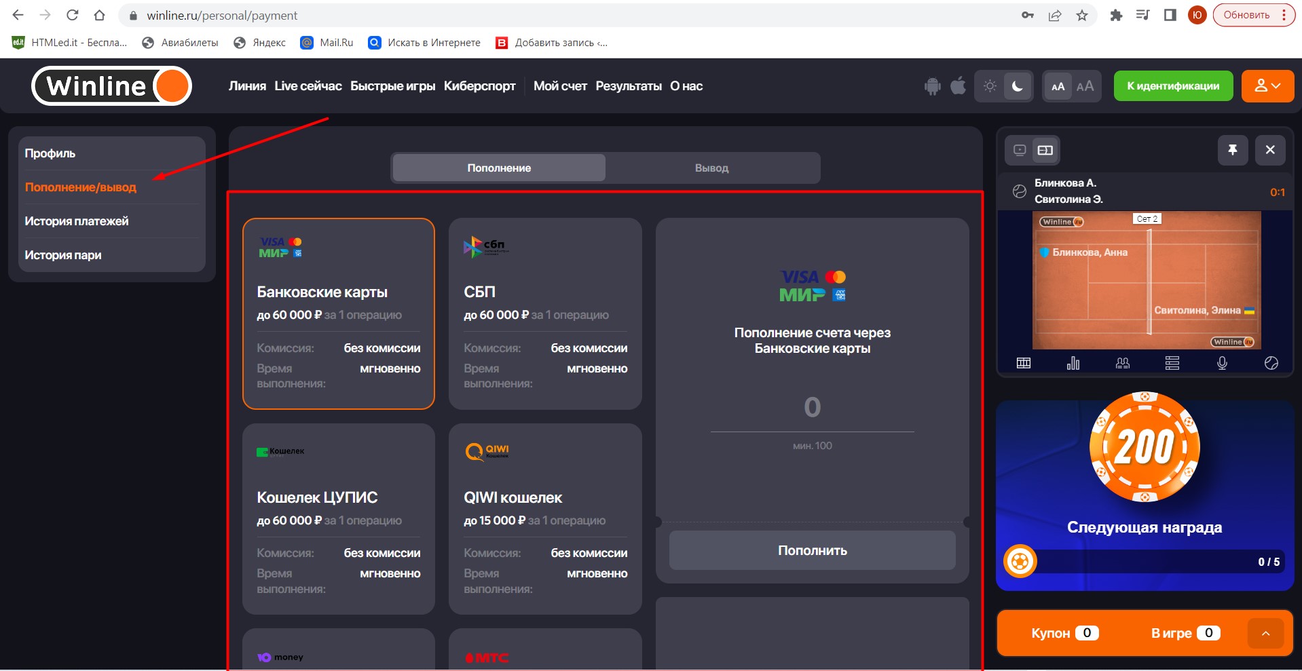Open the user account dropdown
The width and height of the screenshot is (1302, 671).
(1267, 86)
